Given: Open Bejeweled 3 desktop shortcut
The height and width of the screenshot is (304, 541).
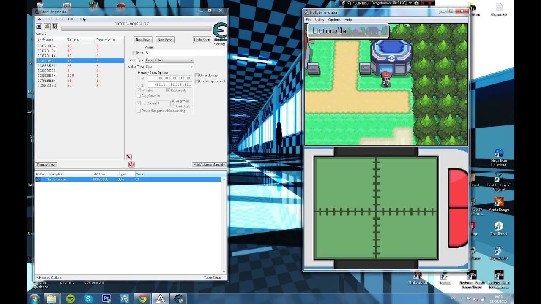Looking at the screenshot, I should tap(499, 253).
